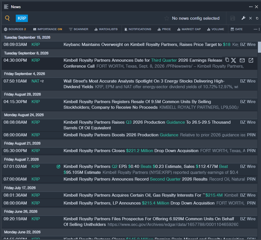The width and height of the screenshot is (261, 240).
Task: Toggle the SCANNER filter
Action: [x=79, y=29]
